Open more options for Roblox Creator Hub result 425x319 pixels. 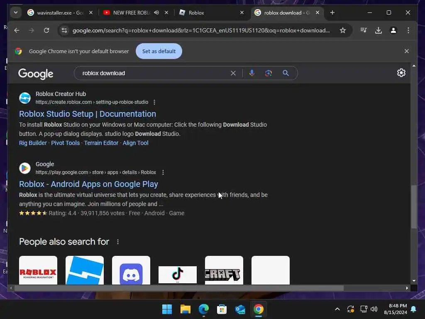(154, 102)
